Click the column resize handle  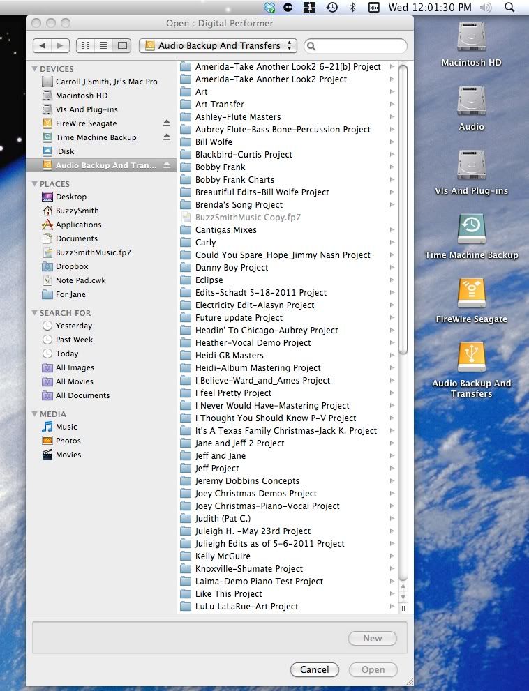point(403,608)
